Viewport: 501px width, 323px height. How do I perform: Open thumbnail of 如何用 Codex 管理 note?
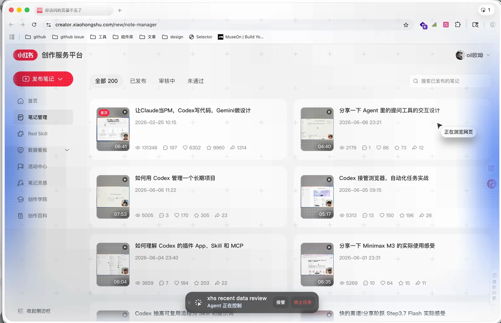[x=113, y=197]
